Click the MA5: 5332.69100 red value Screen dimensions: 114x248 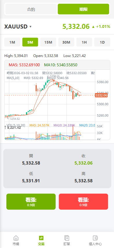click(24, 65)
